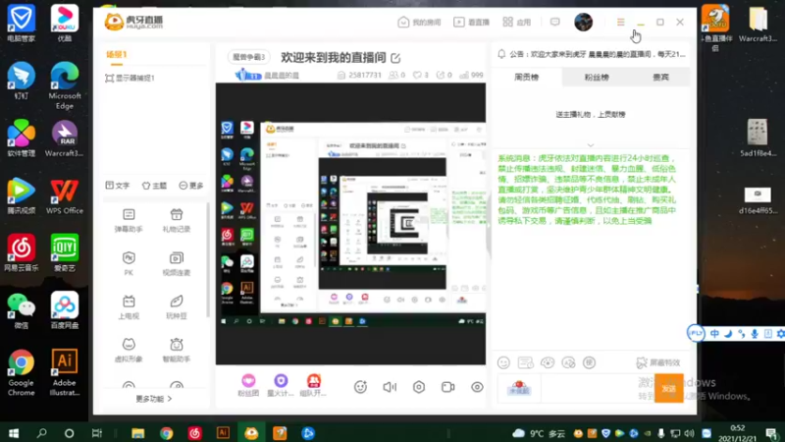Open the WPS Office desktop shortcut
Screen dimensions: 785x442
64,195
